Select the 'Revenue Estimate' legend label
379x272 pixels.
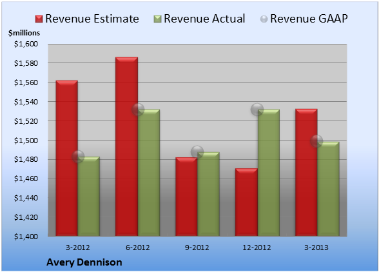(92, 19)
